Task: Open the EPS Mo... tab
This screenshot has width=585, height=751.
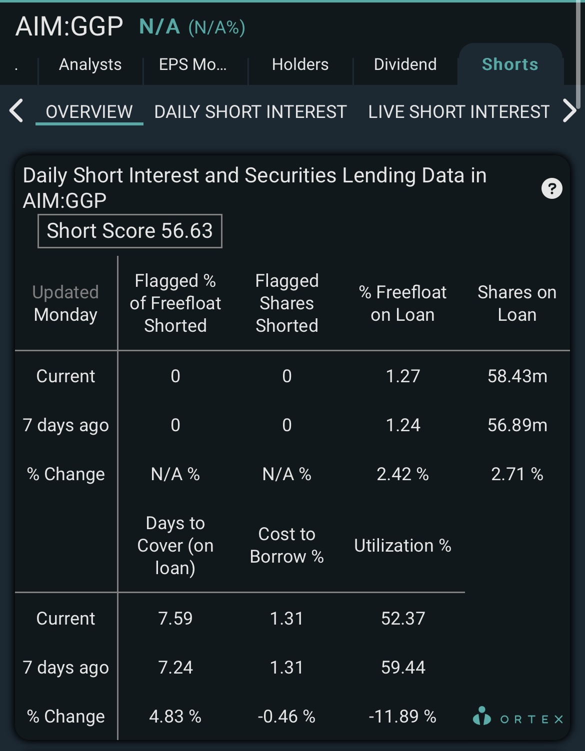Action: [x=193, y=64]
